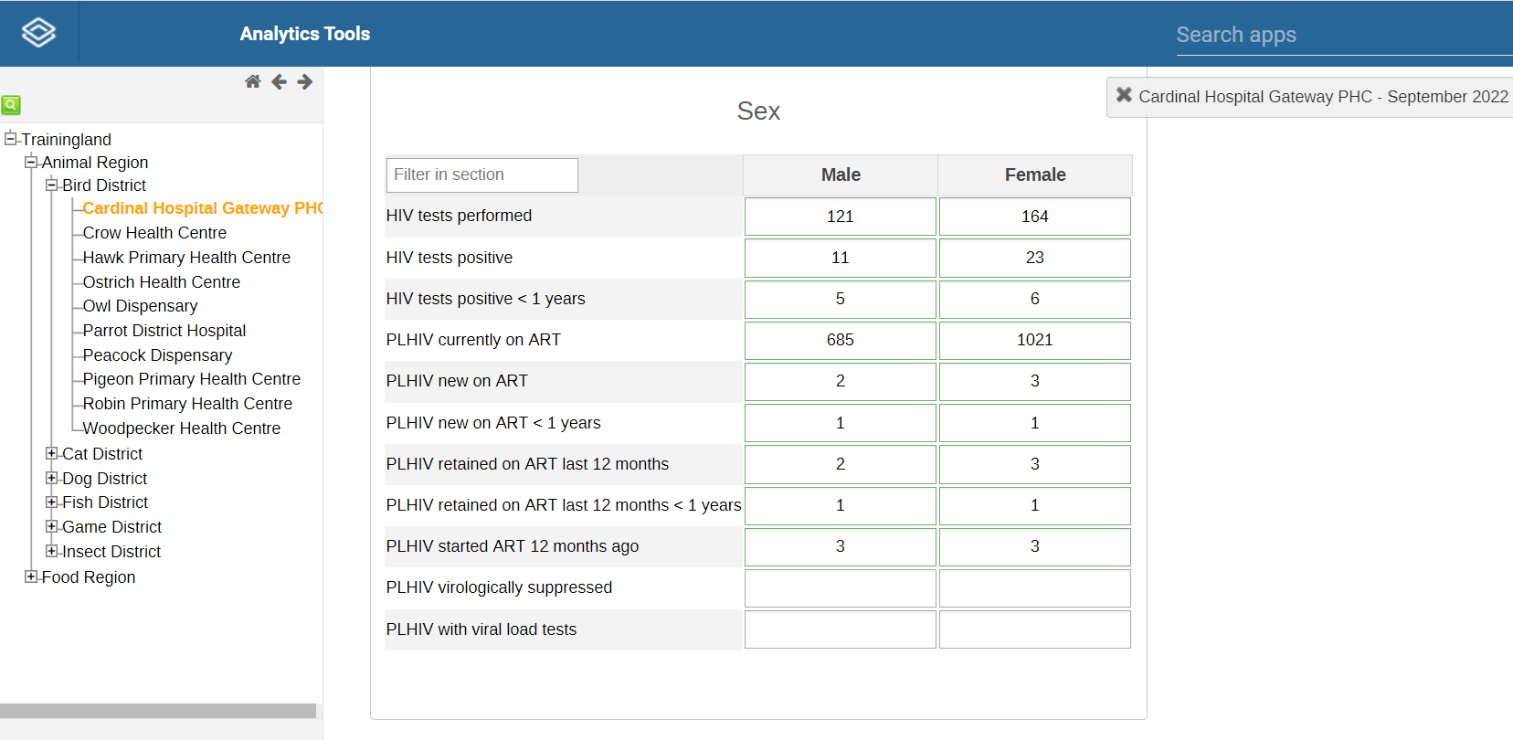Screen dimensions: 1513x740
Task: Select Parrot District Hospital in tree
Action: pos(164,331)
